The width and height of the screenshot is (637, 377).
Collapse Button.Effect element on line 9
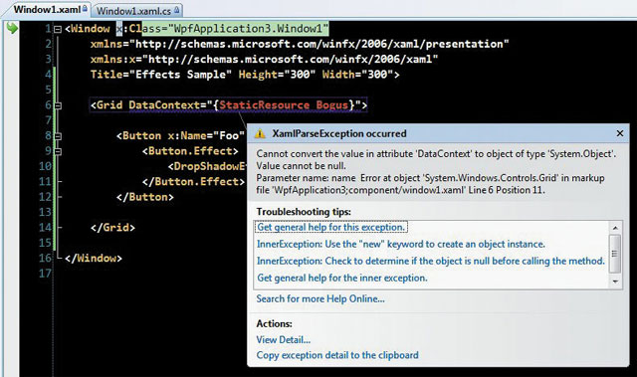[x=58, y=152]
